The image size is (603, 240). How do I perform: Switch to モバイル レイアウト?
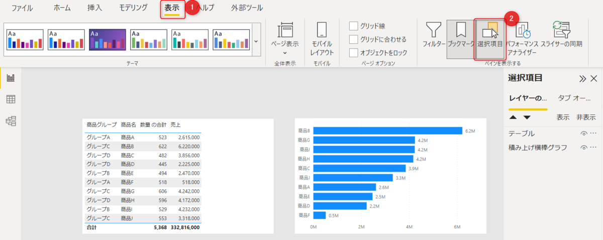pyautogui.click(x=322, y=38)
